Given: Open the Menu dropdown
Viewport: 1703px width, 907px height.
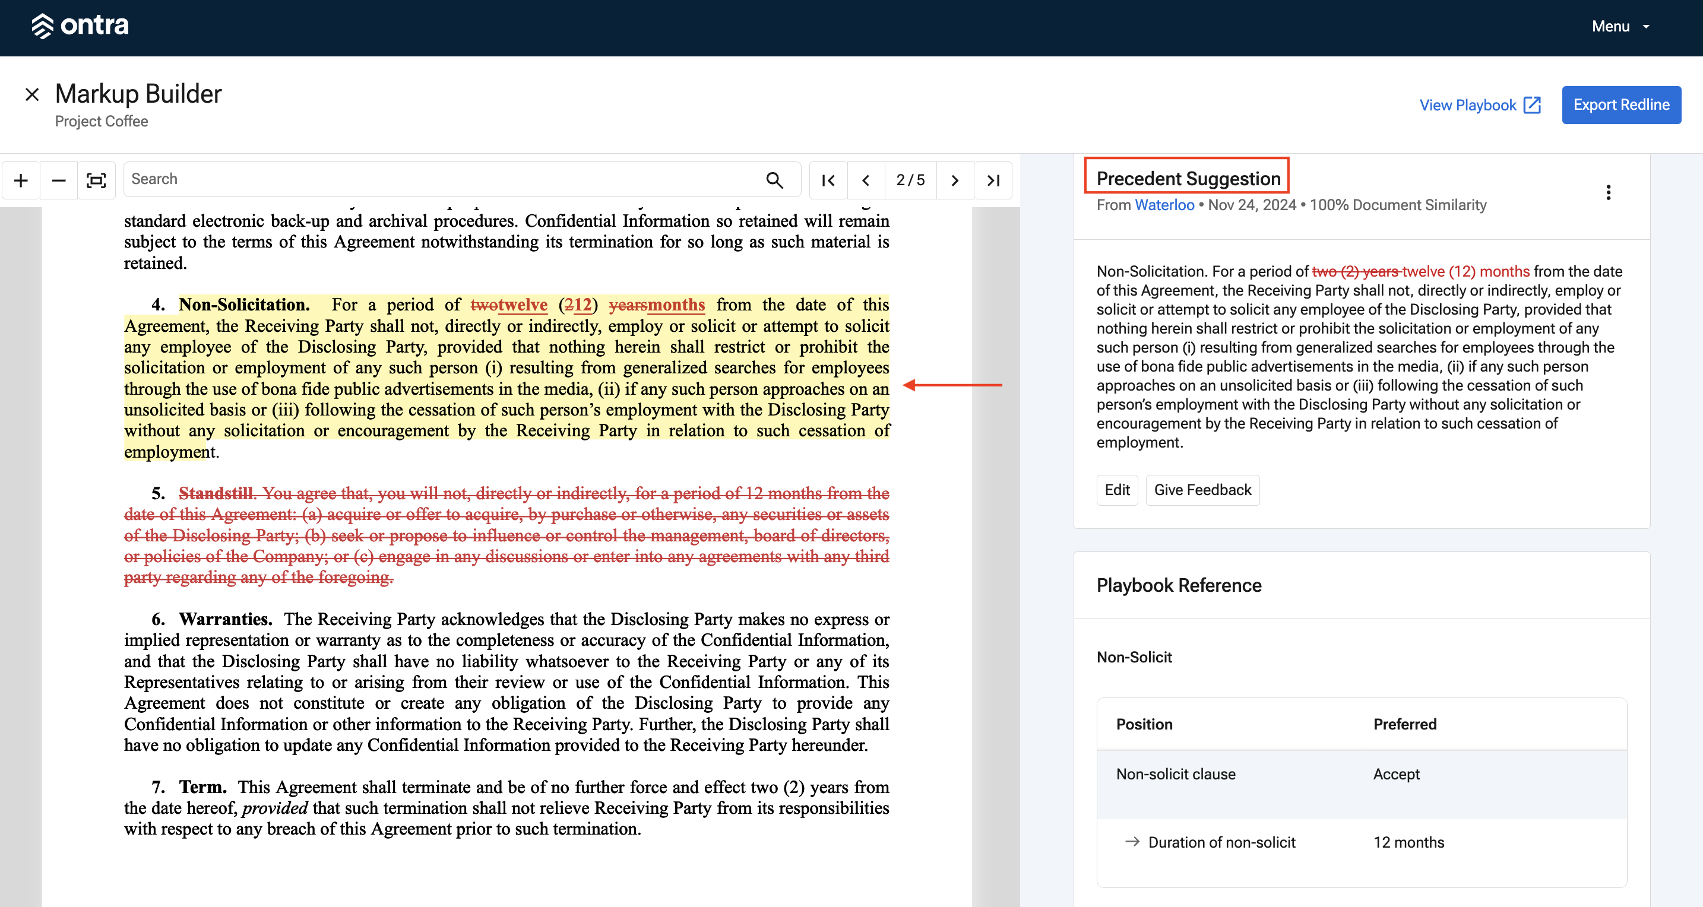Looking at the screenshot, I should pyautogui.click(x=1620, y=27).
